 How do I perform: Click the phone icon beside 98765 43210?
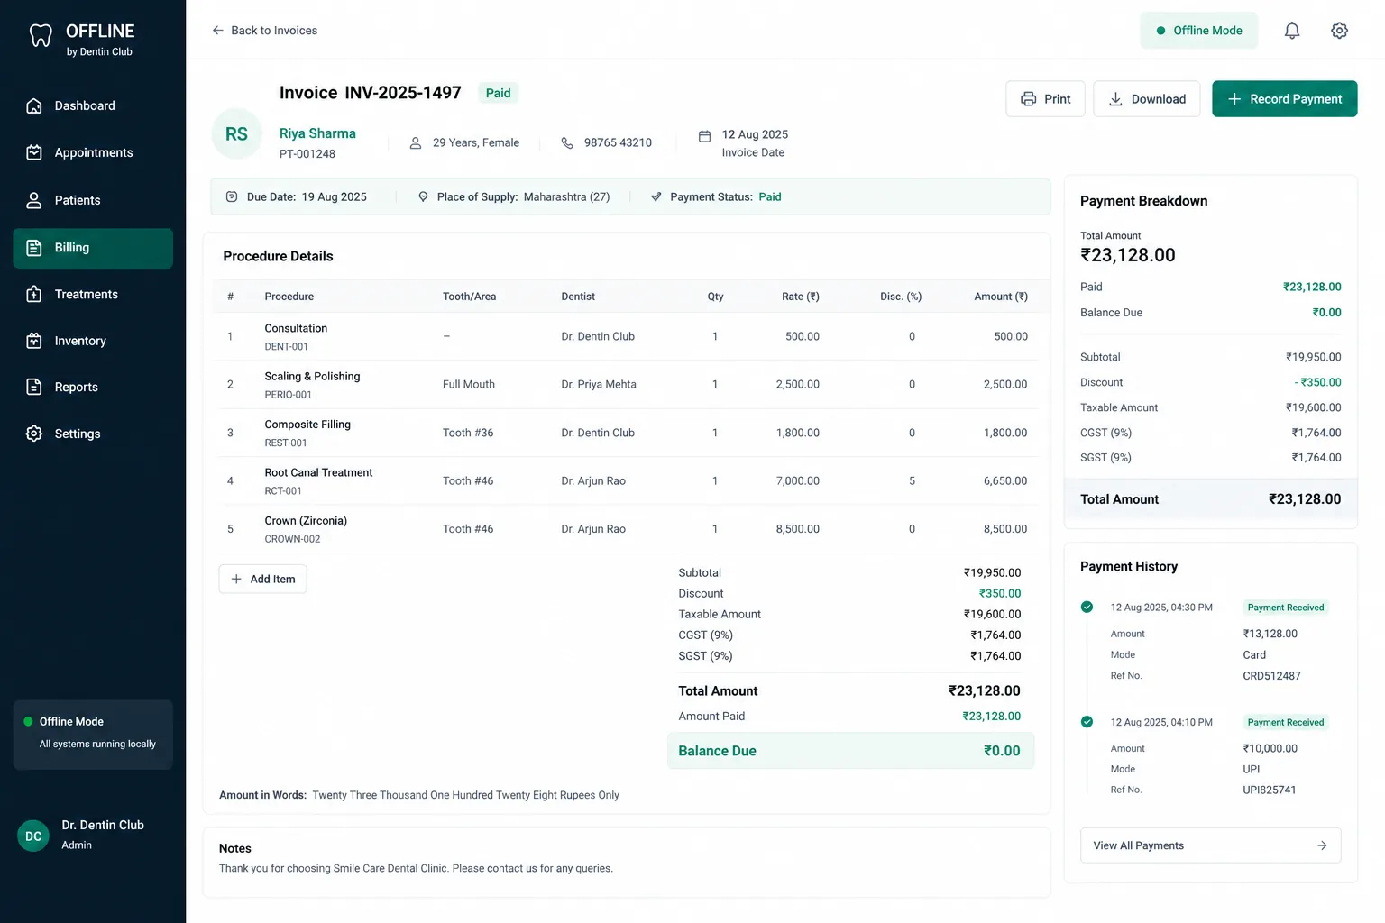pyautogui.click(x=567, y=142)
